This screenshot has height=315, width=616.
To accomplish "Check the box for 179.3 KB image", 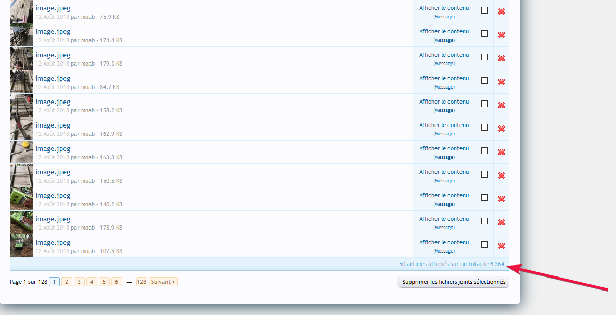I will tap(484, 57).
